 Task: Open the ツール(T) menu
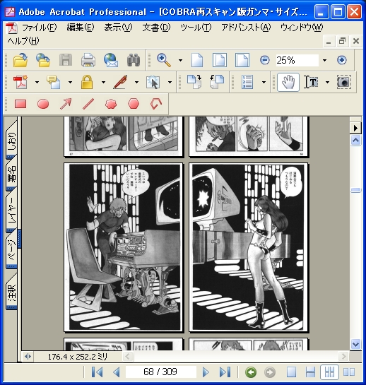click(196, 28)
